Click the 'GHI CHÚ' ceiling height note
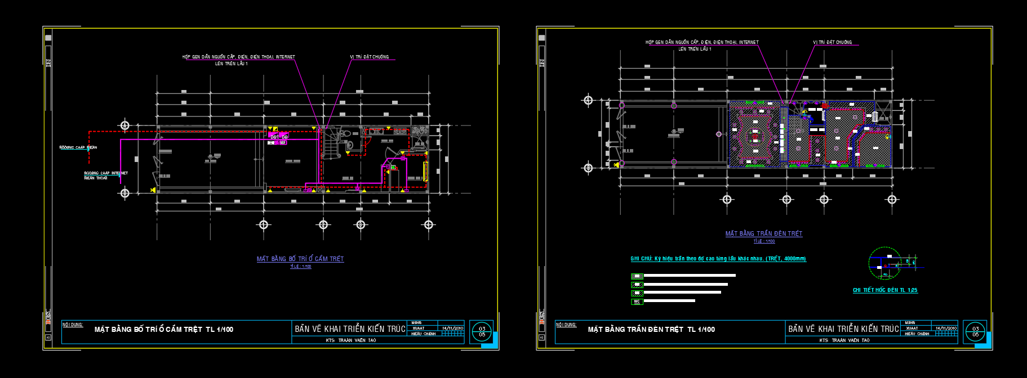The width and height of the screenshot is (1027, 378). (718, 259)
